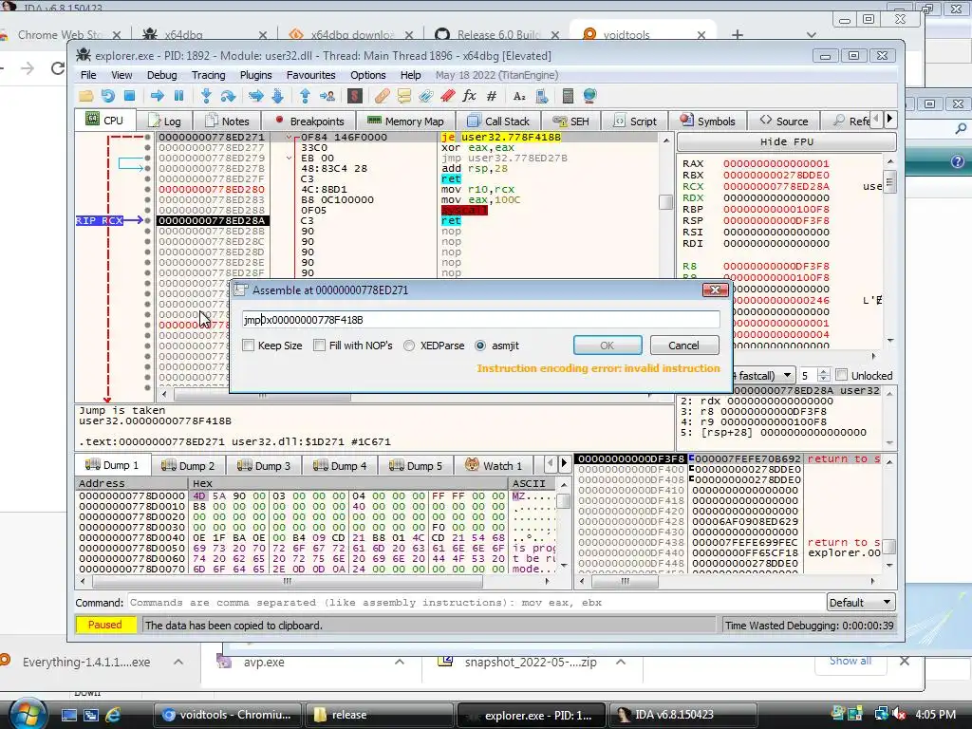
Task: Toggle breakpoint bullet at 00000000778ED283
Action: point(147,199)
